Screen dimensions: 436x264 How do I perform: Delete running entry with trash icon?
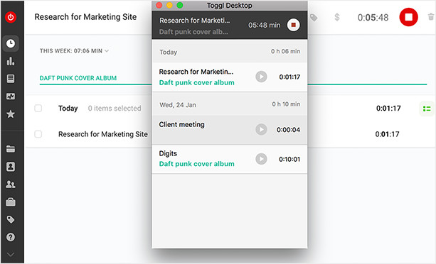pyautogui.click(x=431, y=17)
